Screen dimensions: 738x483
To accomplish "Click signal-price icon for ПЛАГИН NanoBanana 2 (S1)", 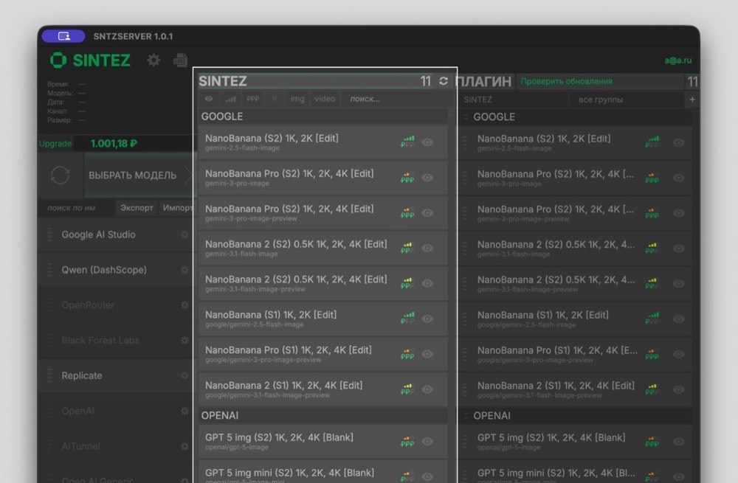I will point(652,389).
